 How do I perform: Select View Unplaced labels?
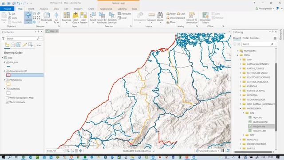[176, 18]
